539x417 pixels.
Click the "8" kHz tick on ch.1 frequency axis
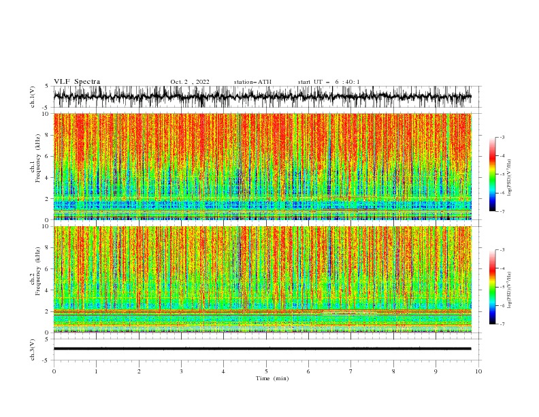pos(48,135)
